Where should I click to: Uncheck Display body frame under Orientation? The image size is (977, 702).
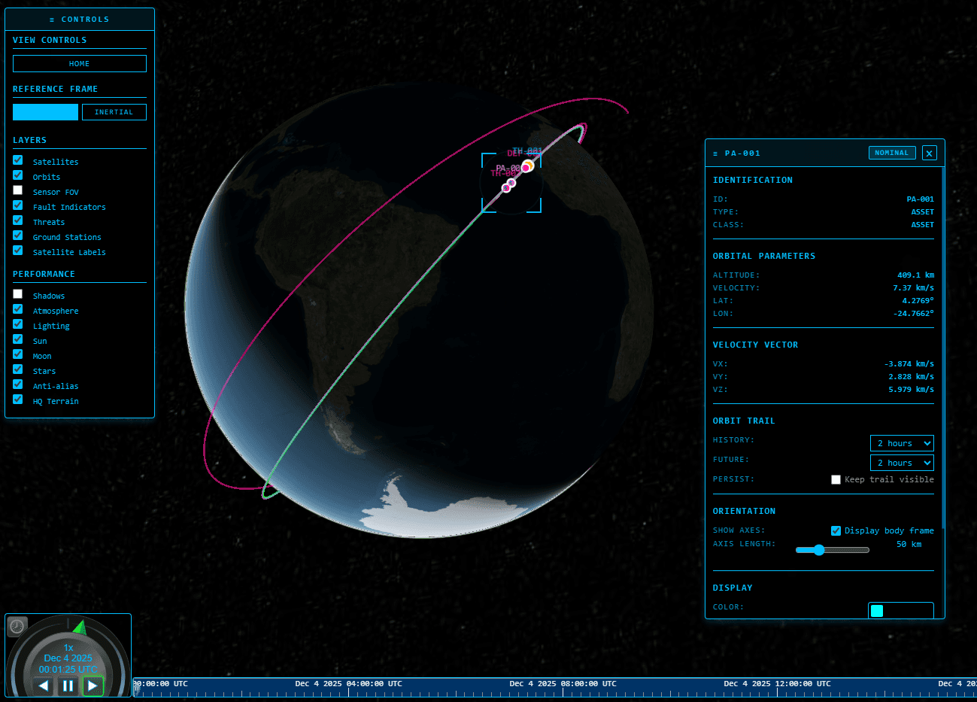(x=836, y=530)
